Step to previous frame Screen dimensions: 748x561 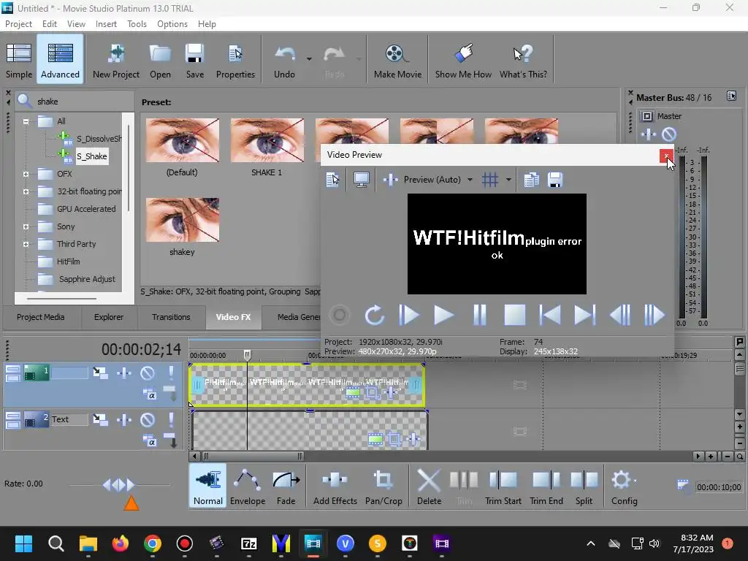tap(620, 316)
